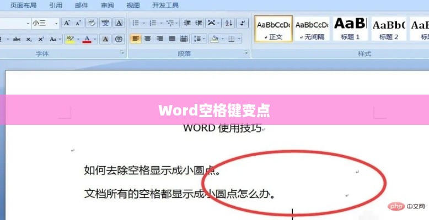This screenshot has width=429, height=220.
Task: Expand the bullets list arrow
Action: [x=144, y=23]
